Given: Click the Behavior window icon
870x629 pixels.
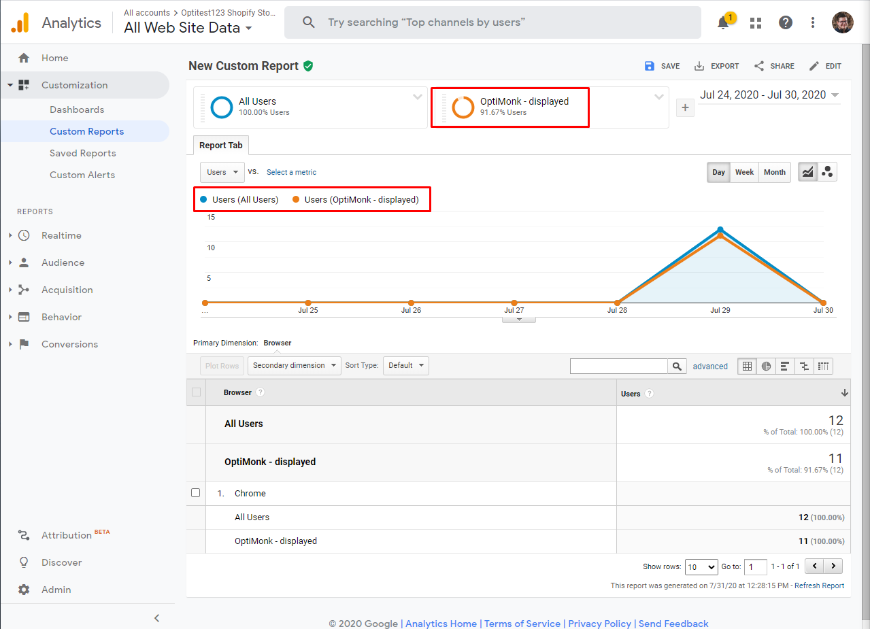Looking at the screenshot, I should pos(24,317).
